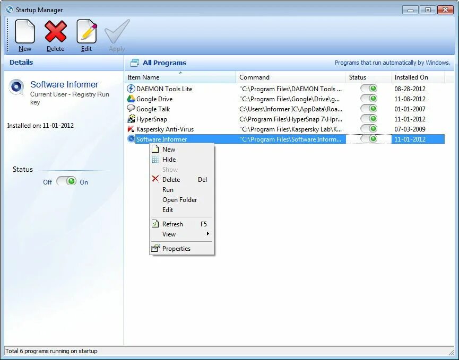
Task: Click the Refresh icon in context menu
Action: pos(155,224)
